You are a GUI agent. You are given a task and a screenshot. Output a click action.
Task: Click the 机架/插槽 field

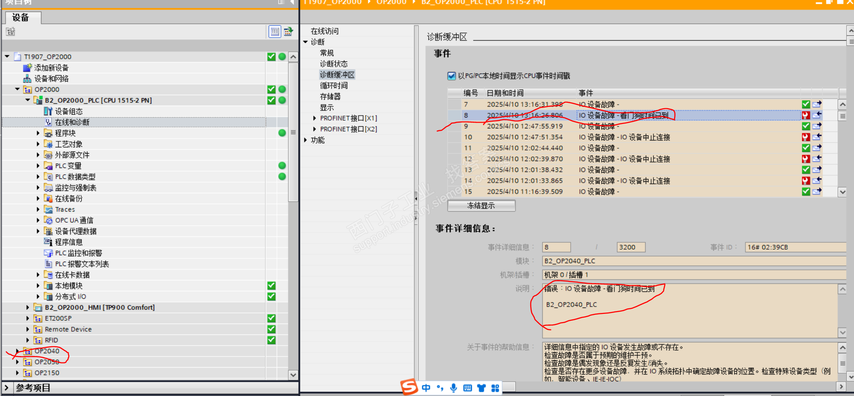pyautogui.click(x=694, y=274)
